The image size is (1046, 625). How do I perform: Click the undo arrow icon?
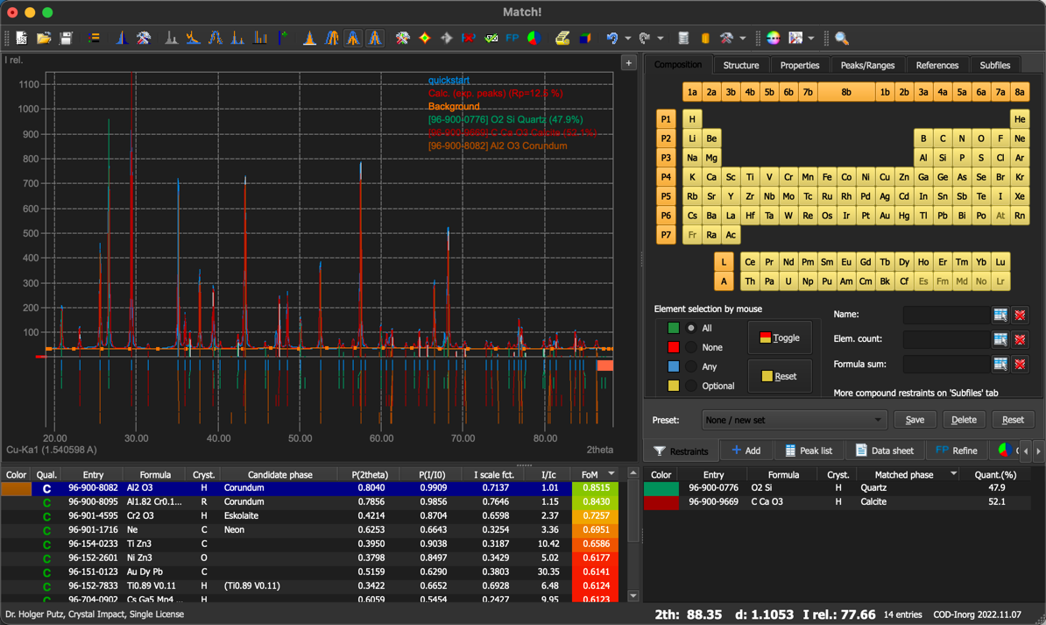point(612,38)
